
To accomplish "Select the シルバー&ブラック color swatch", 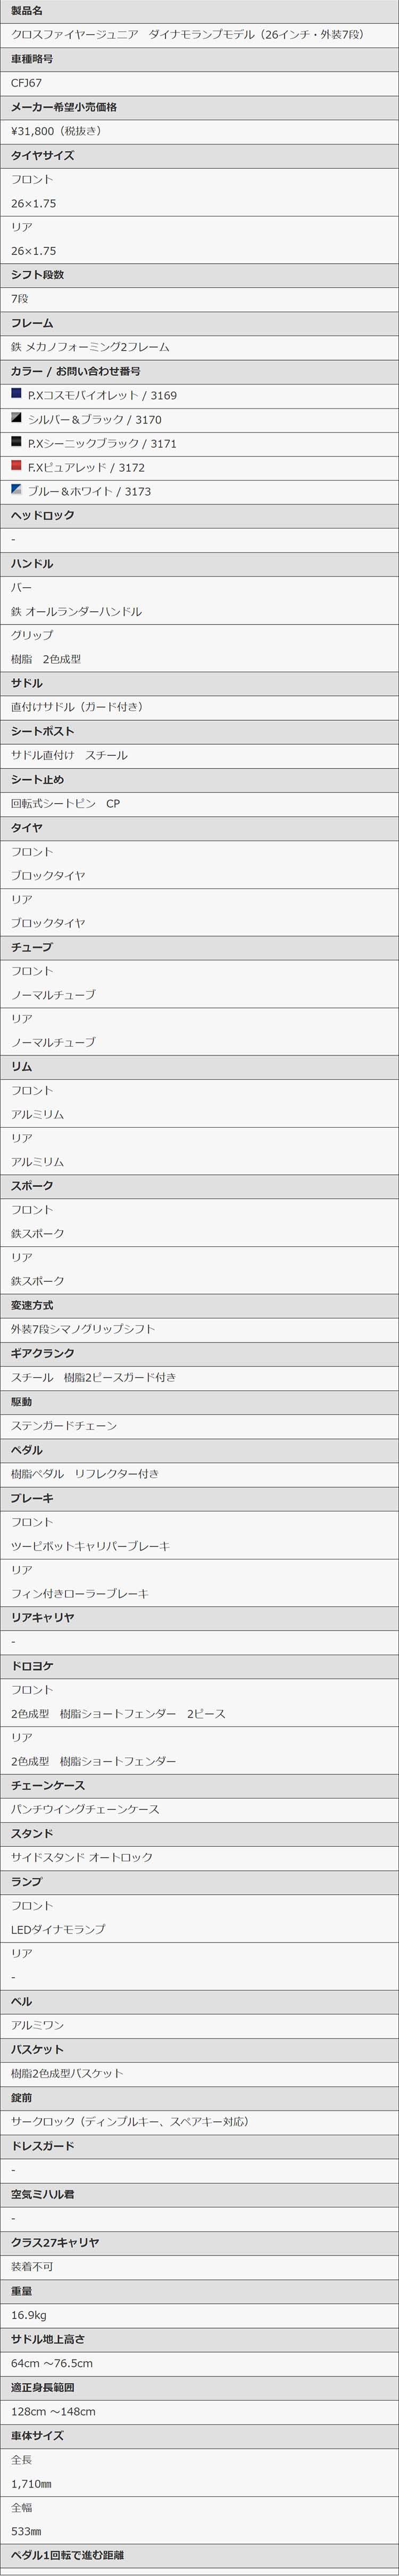I will [16, 418].
